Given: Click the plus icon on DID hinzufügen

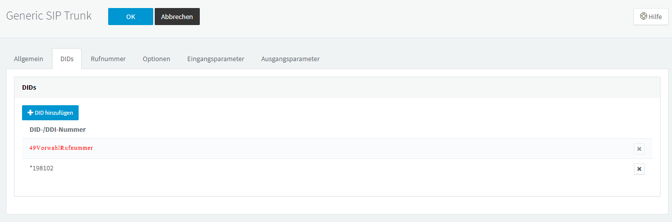Looking at the screenshot, I should (x=30, y=113).
